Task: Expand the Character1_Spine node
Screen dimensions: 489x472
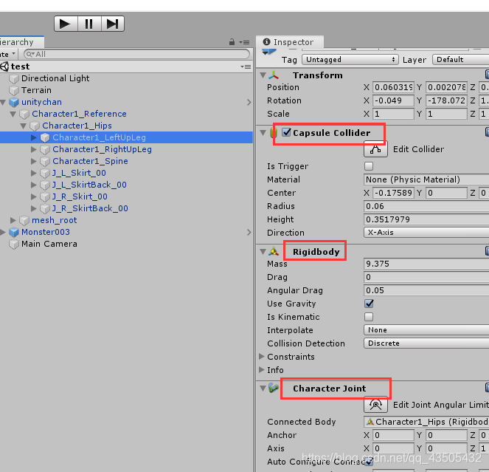Action: click(x=34, y=161)
